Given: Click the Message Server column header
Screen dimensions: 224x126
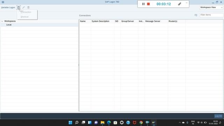Looking at the screenshot, I should pyautogui.click(x=156, y=21).
